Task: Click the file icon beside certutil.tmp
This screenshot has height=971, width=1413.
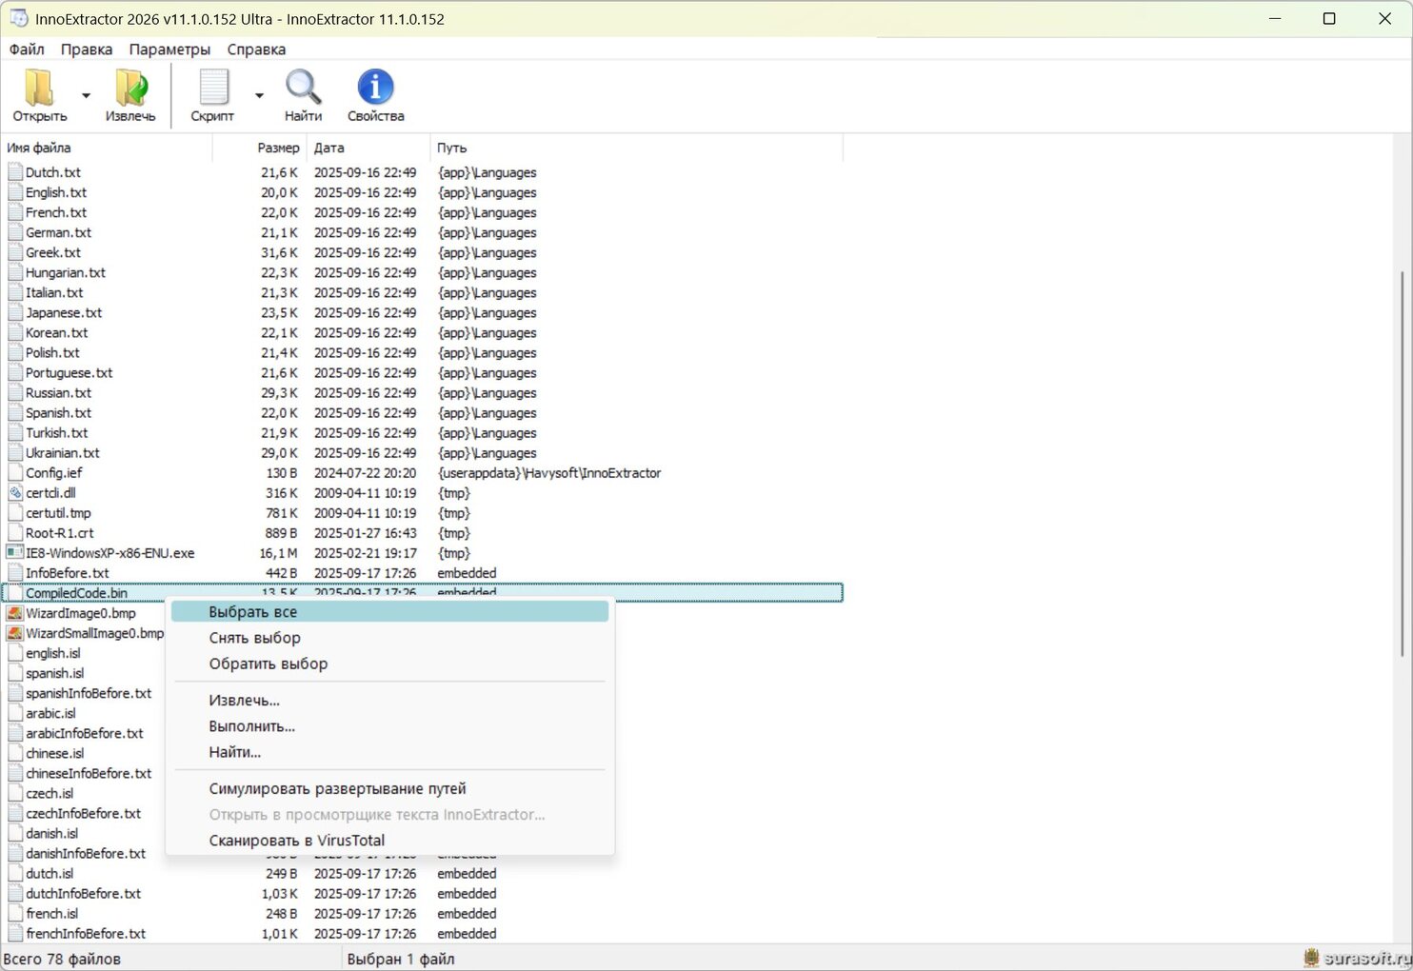Action: 15,512
